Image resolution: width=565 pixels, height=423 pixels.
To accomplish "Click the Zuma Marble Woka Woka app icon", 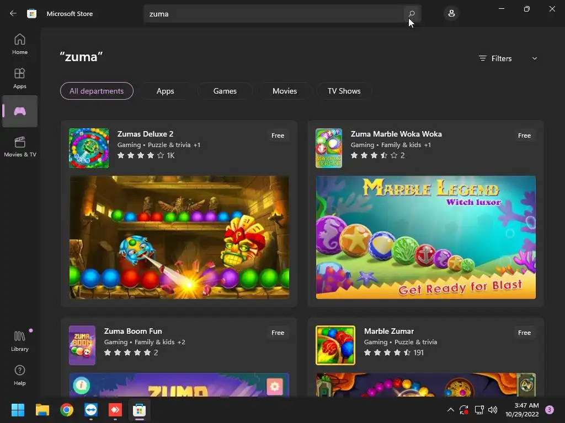I will coord(329,148).
